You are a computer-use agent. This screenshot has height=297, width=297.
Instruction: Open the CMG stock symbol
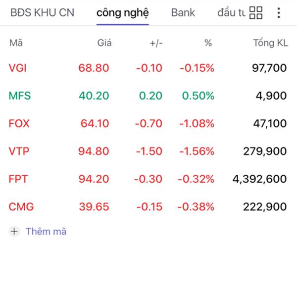(21, 207)
